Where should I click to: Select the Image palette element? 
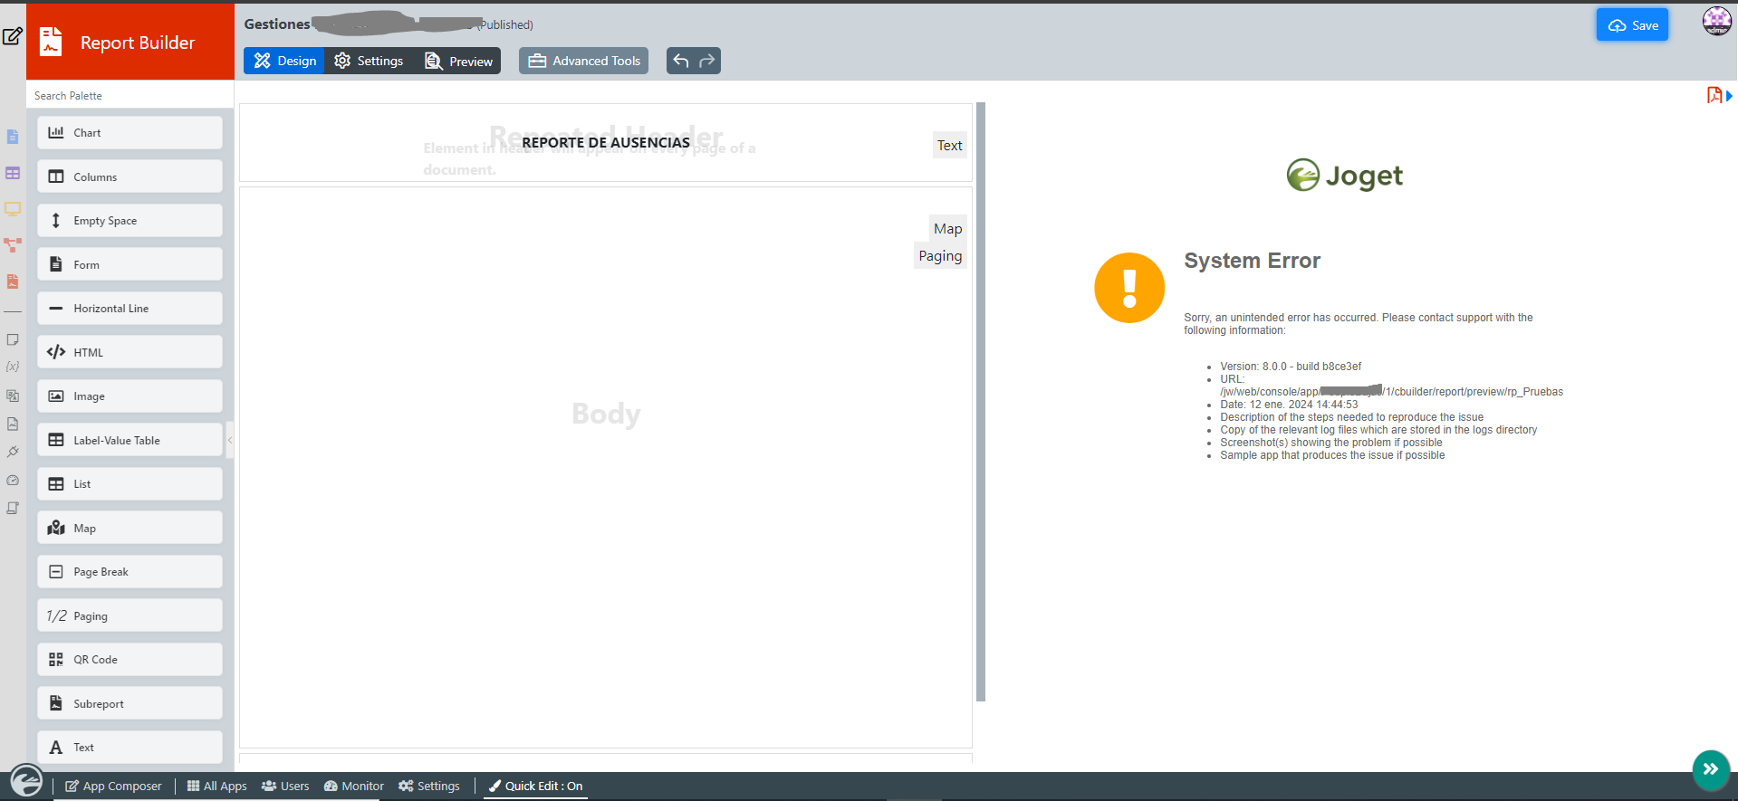point(130,396)
